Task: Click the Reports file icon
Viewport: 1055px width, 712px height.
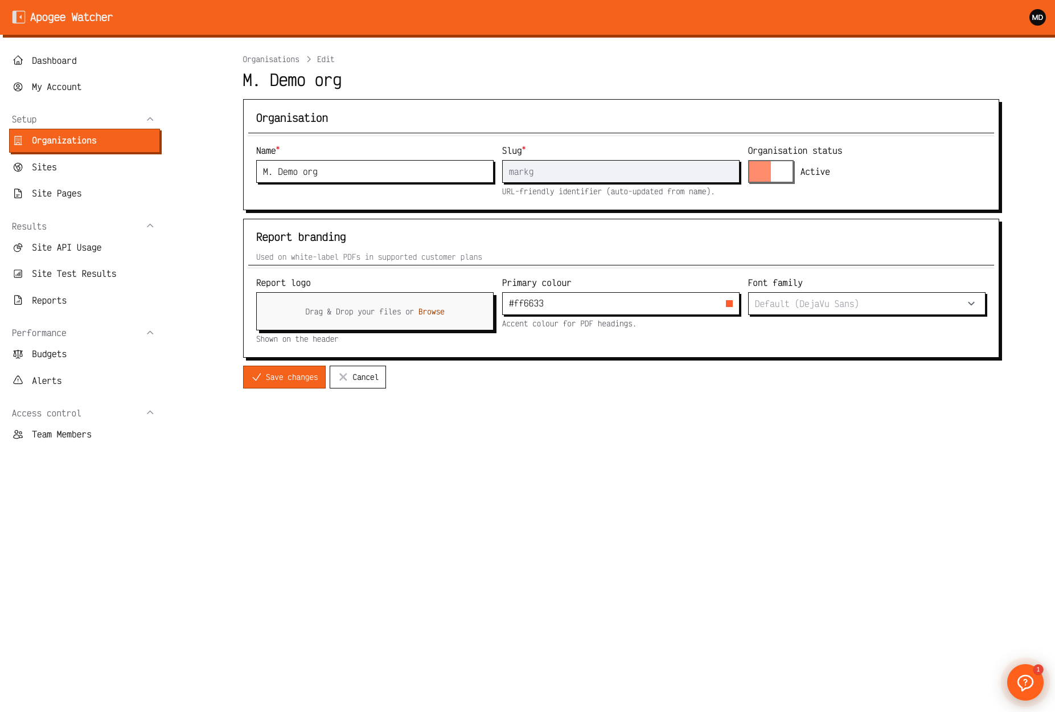Action: [x=18, y=300]
